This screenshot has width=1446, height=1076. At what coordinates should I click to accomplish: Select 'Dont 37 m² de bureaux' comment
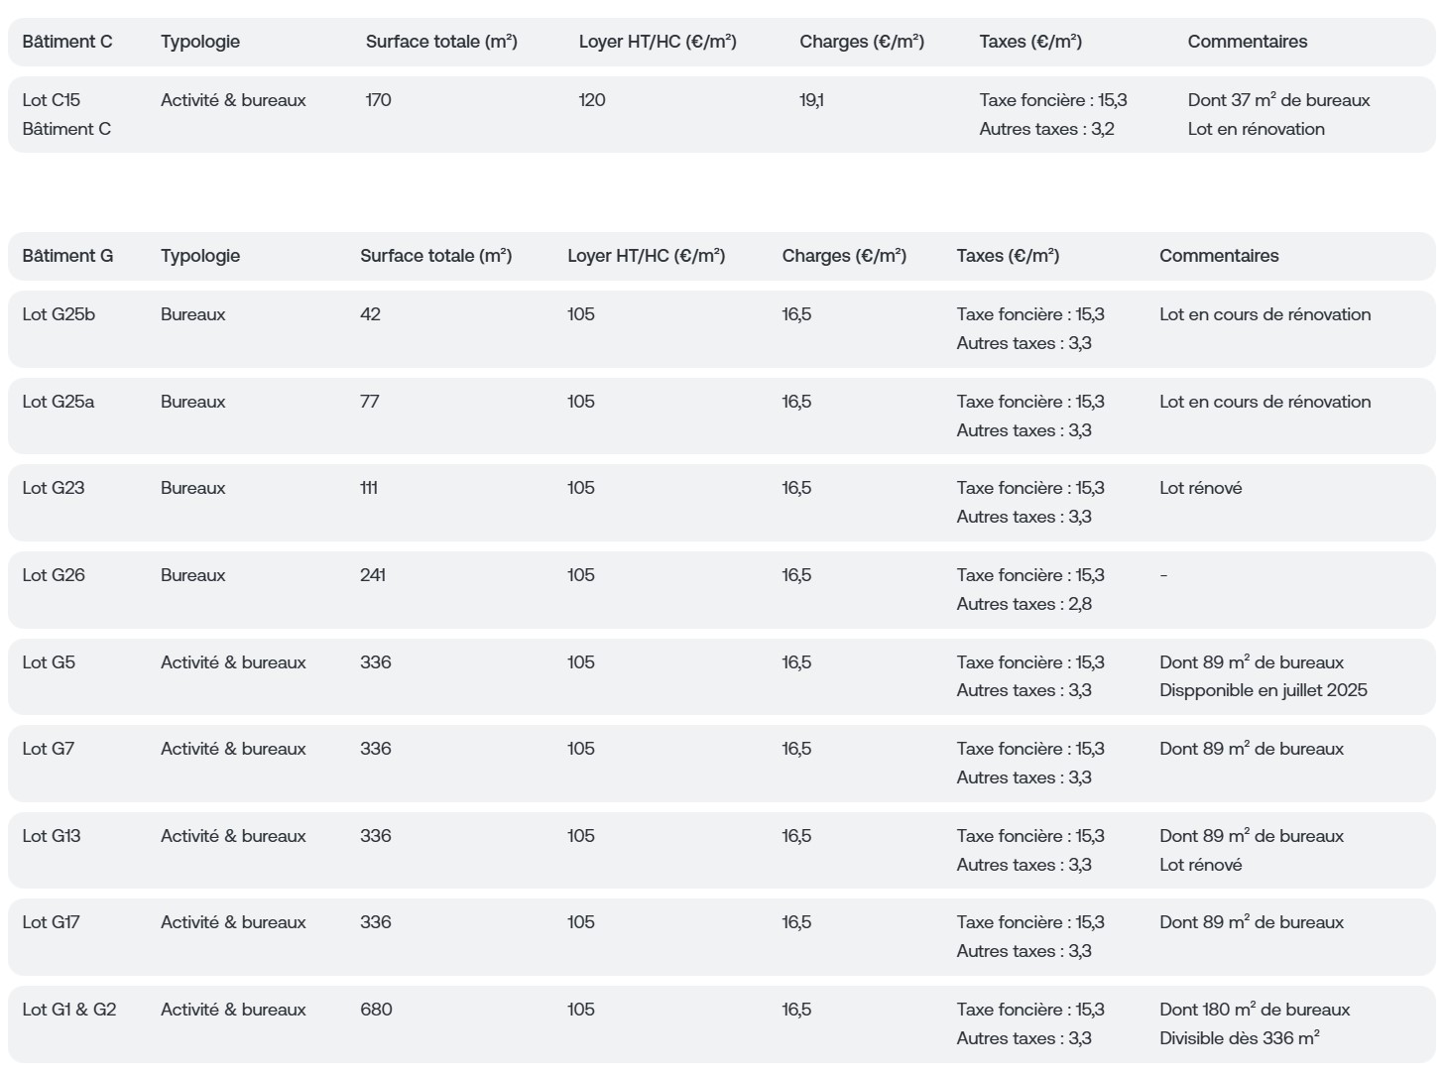point(1279,100)
